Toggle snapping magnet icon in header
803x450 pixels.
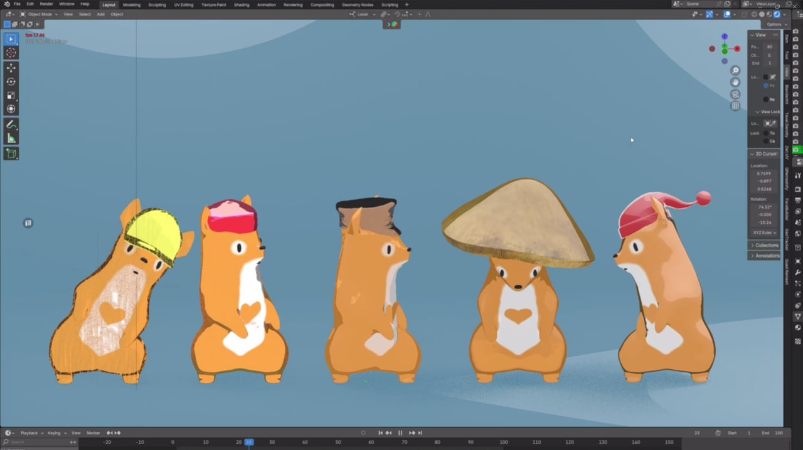(x=397, y=14)
